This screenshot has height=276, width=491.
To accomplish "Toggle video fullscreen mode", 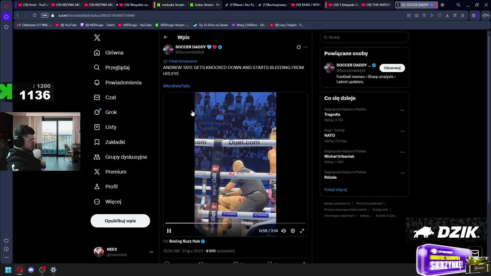I will point(302,231).
